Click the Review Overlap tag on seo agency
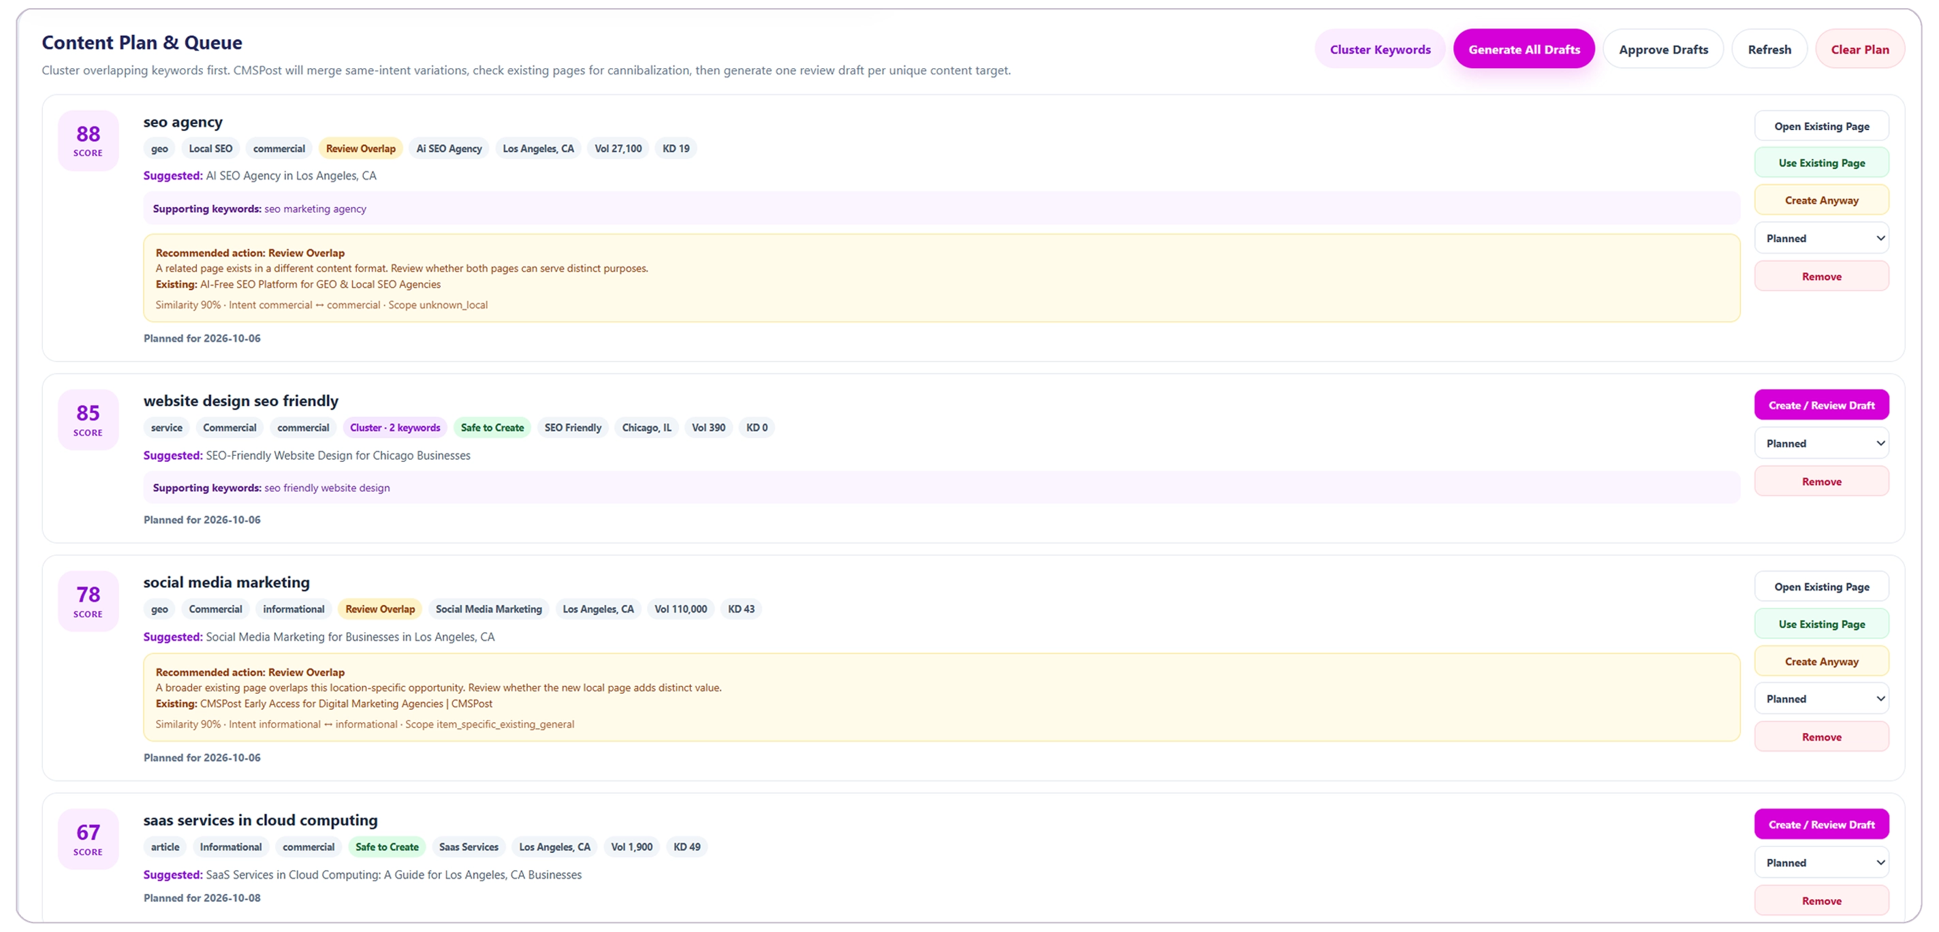Image resolution: width=1939 pixels, height=932 pixels. 360,149
